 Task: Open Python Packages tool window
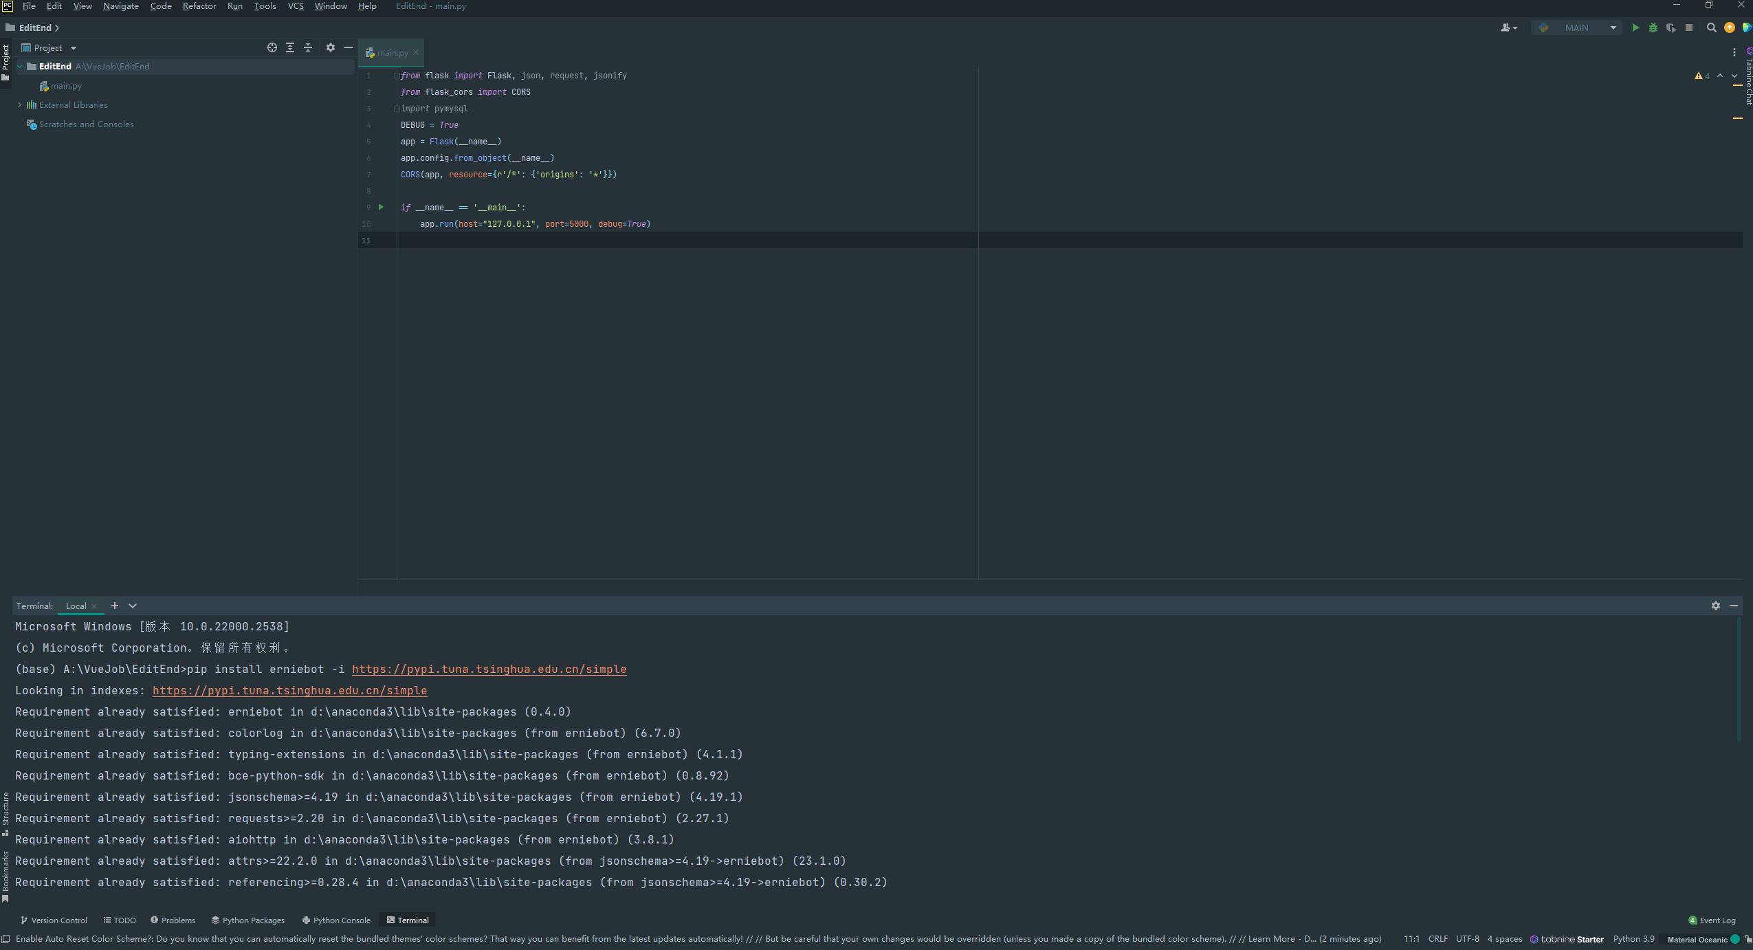(x=248, y=920)
